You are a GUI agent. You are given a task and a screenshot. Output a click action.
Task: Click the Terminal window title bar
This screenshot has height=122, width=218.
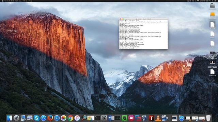coord(143,19)
